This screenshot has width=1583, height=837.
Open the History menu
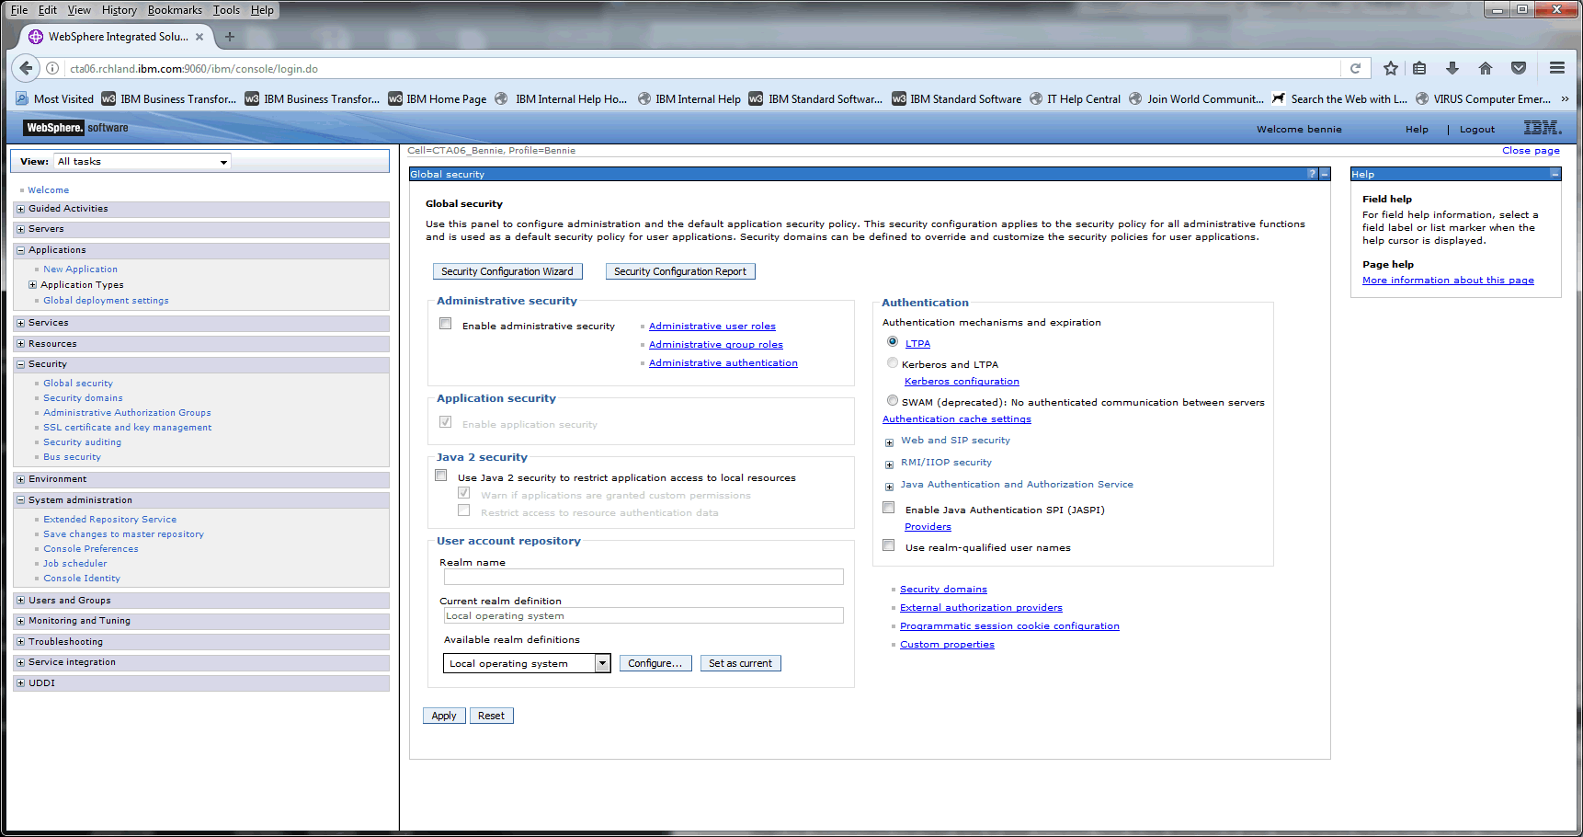tap(120, 10)
